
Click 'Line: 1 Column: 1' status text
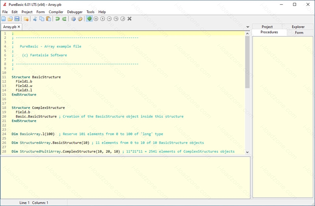34,203
